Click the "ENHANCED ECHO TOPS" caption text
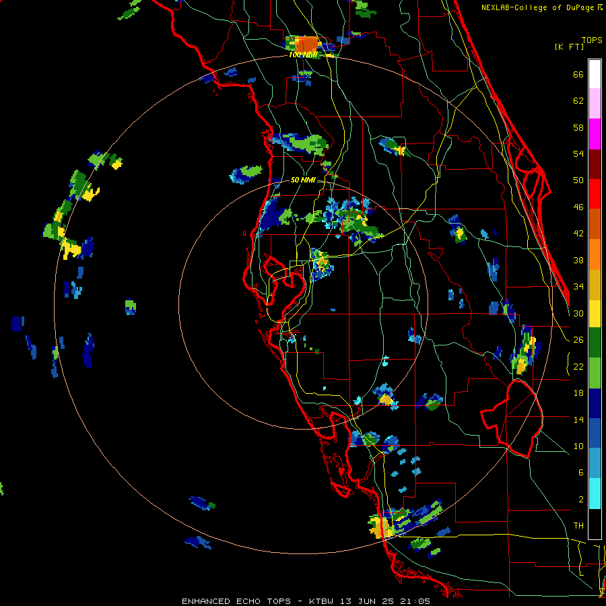The image size is (606, 606). [236, 601]
